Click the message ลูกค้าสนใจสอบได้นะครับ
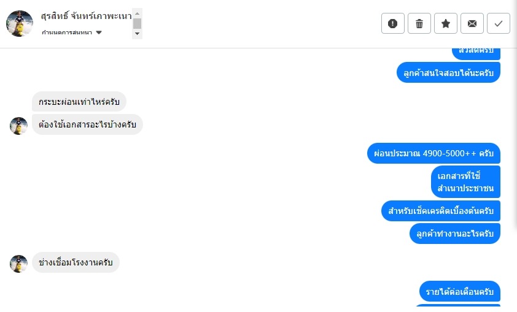This screenshot has width=517, height=312. (x=448, y=72)
